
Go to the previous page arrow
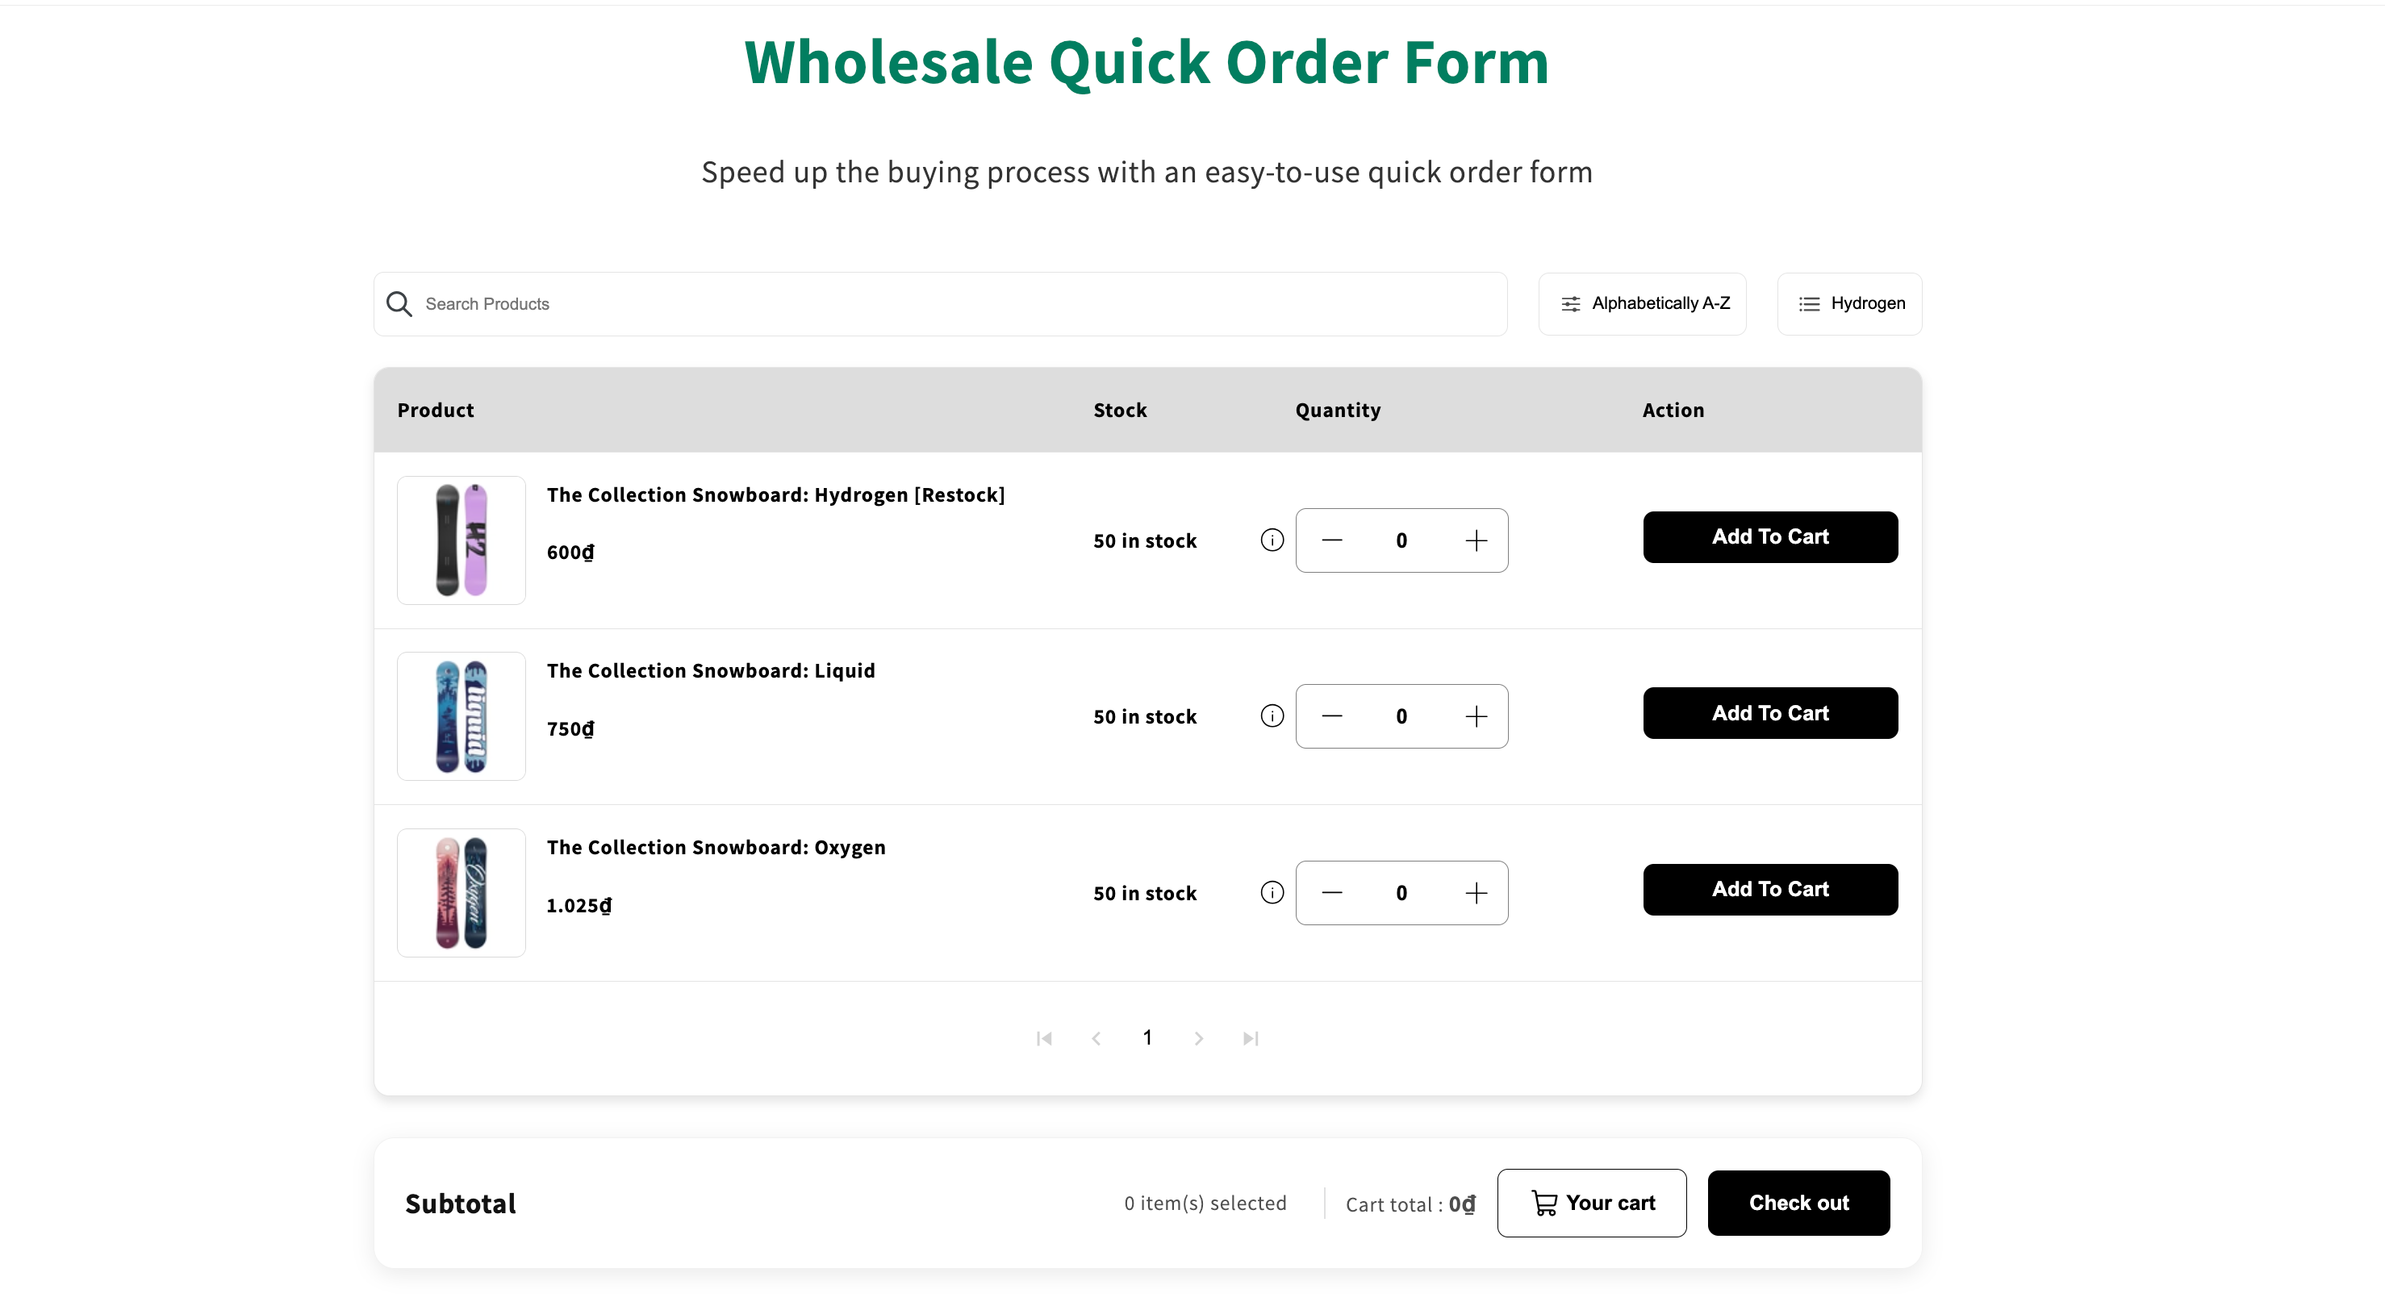pos(1096,1039)
